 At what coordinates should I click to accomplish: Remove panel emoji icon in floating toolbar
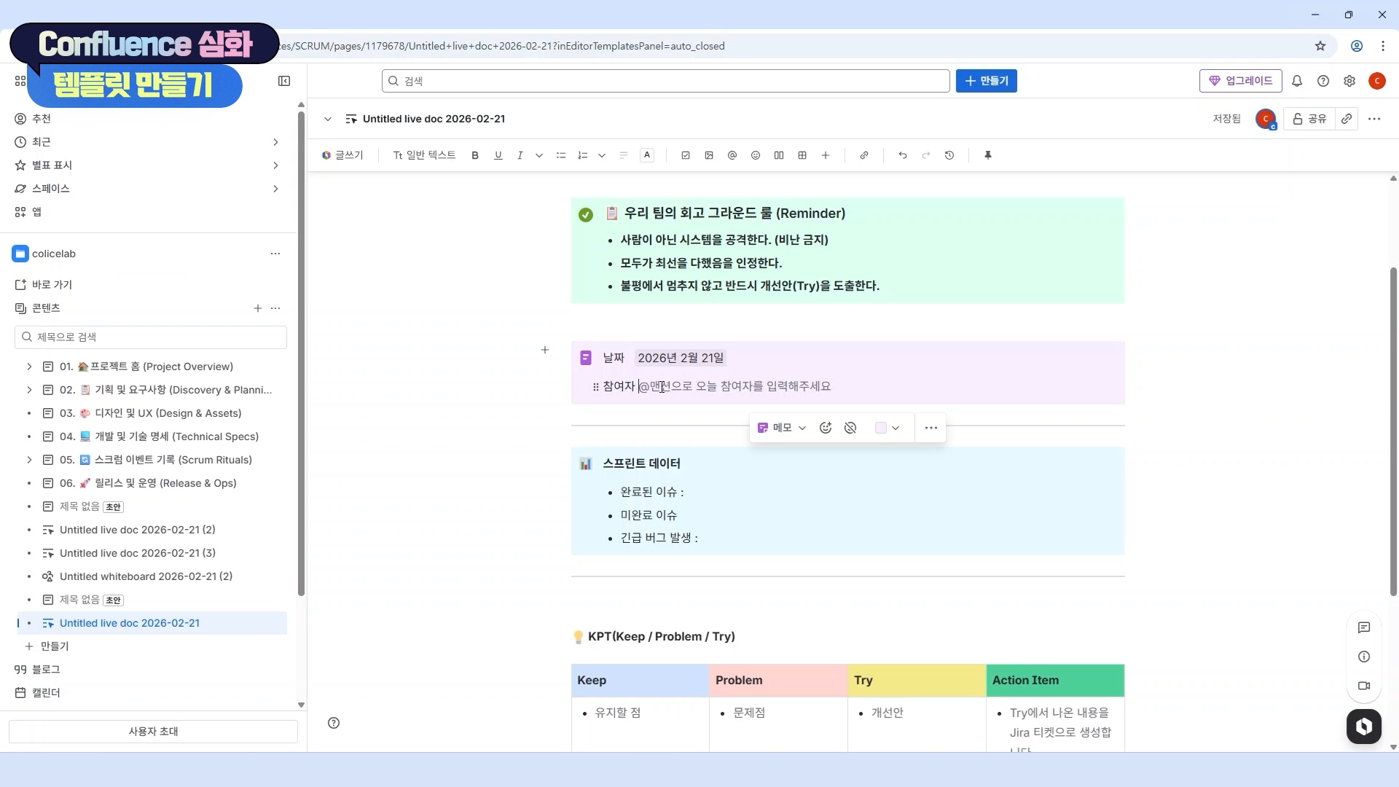click(850, 428)
